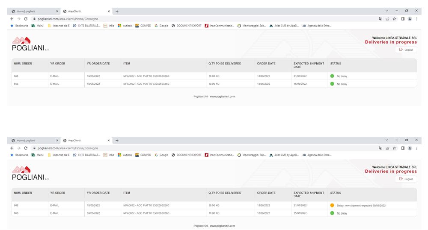428x230 pixels.
Task: Open ENTE BILATERALE bookmark in the lower window
Action: 86,155
